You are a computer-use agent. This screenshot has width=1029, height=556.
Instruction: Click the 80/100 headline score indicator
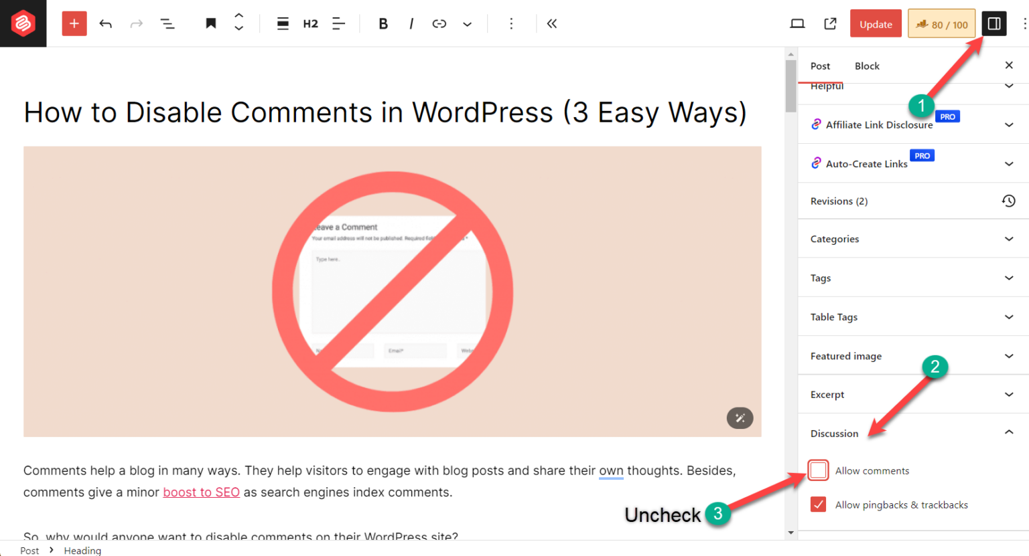coord(941,23)
